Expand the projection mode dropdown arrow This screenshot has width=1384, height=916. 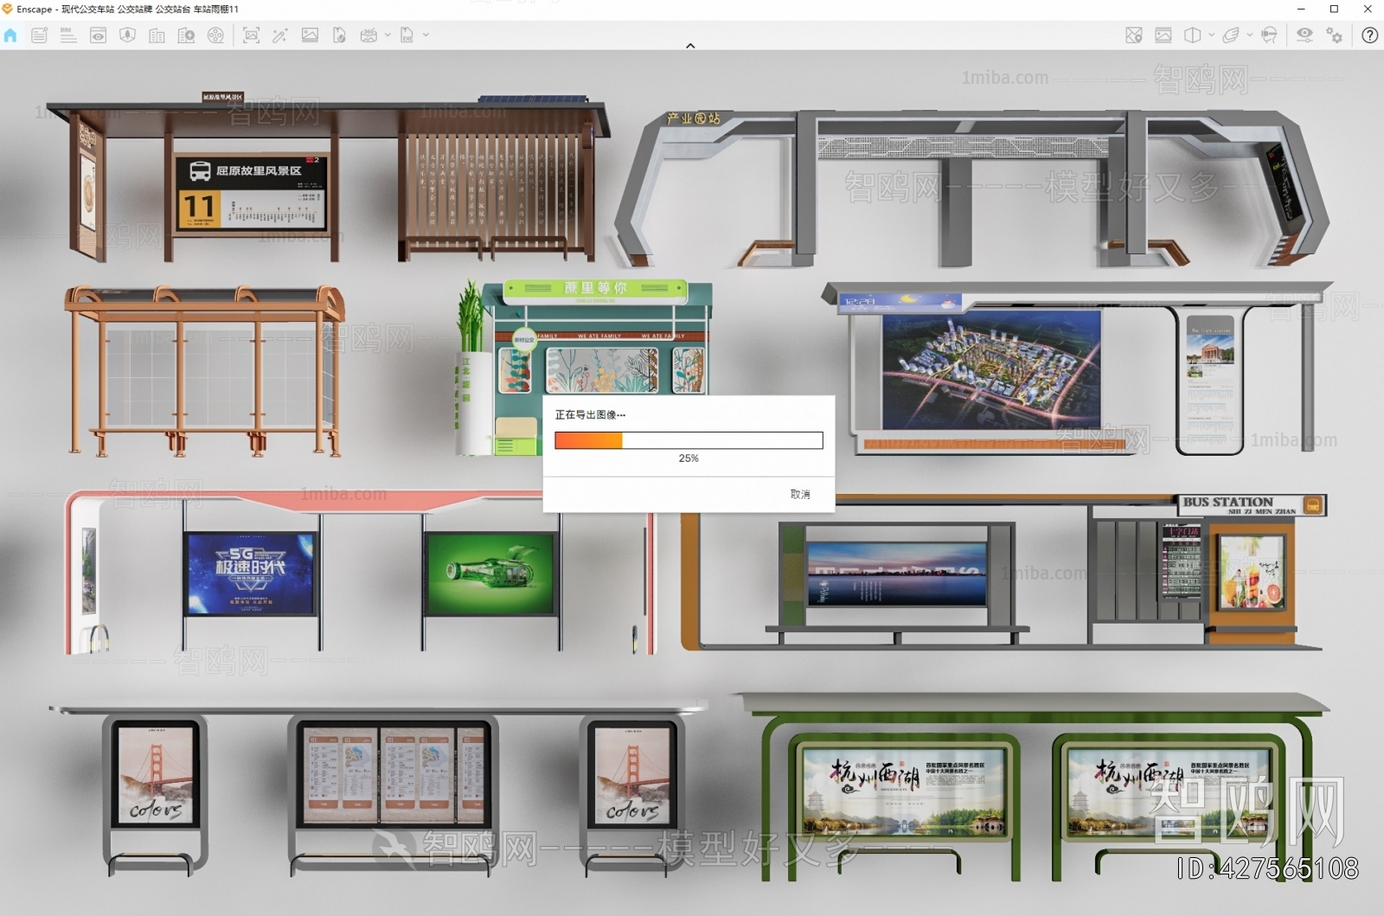click(x=1211, y=35)
